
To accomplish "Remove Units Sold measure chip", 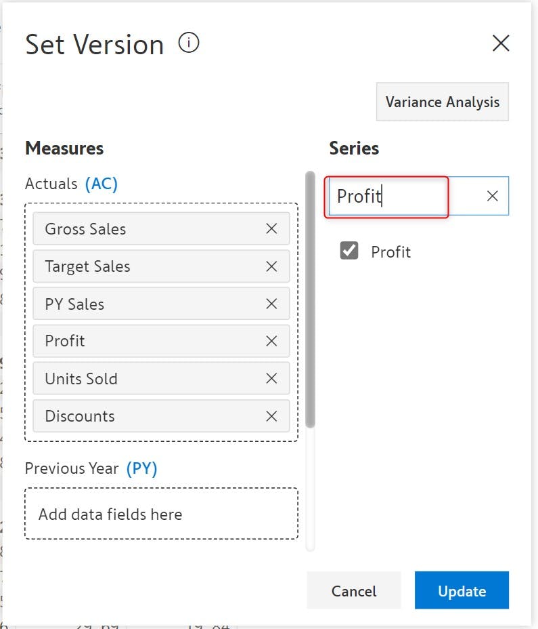I will 271,378.
